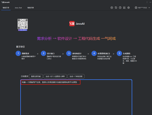Open the vertical three-dot options menu
Viewport: 152px width, 115px height.
147,2
